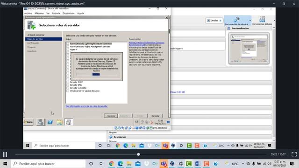The height and width of the screenshot is (168, 299).
Task: Click the installation progress bar in dialog
Action: click(x=97, y=75)
